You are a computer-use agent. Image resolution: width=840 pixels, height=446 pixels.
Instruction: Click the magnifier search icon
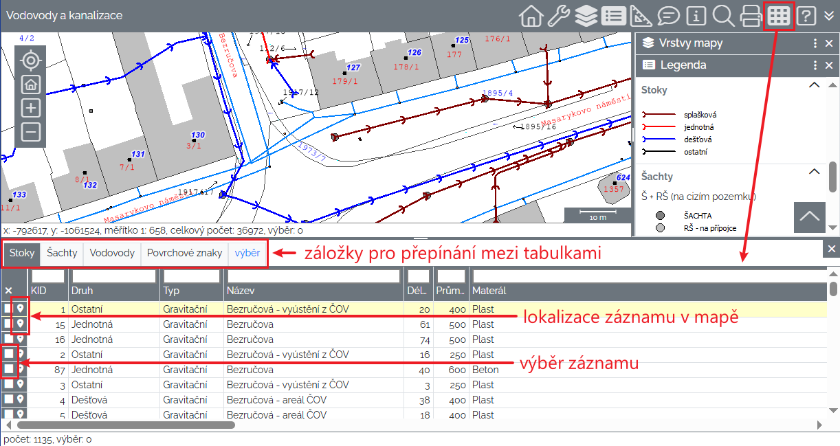[x=723, y=16]
